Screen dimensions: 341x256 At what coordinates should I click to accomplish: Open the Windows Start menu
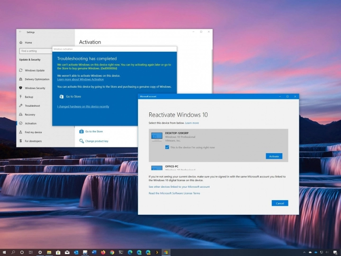(x=4, y=252)
